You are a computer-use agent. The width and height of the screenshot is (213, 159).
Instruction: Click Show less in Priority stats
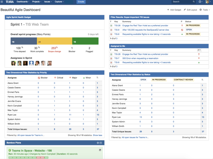97,135
